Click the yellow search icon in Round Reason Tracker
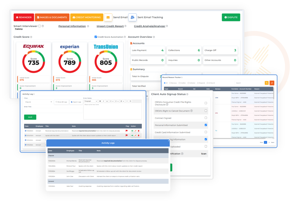The width and height of the screenshot is (304, 203). coord(267,83)
